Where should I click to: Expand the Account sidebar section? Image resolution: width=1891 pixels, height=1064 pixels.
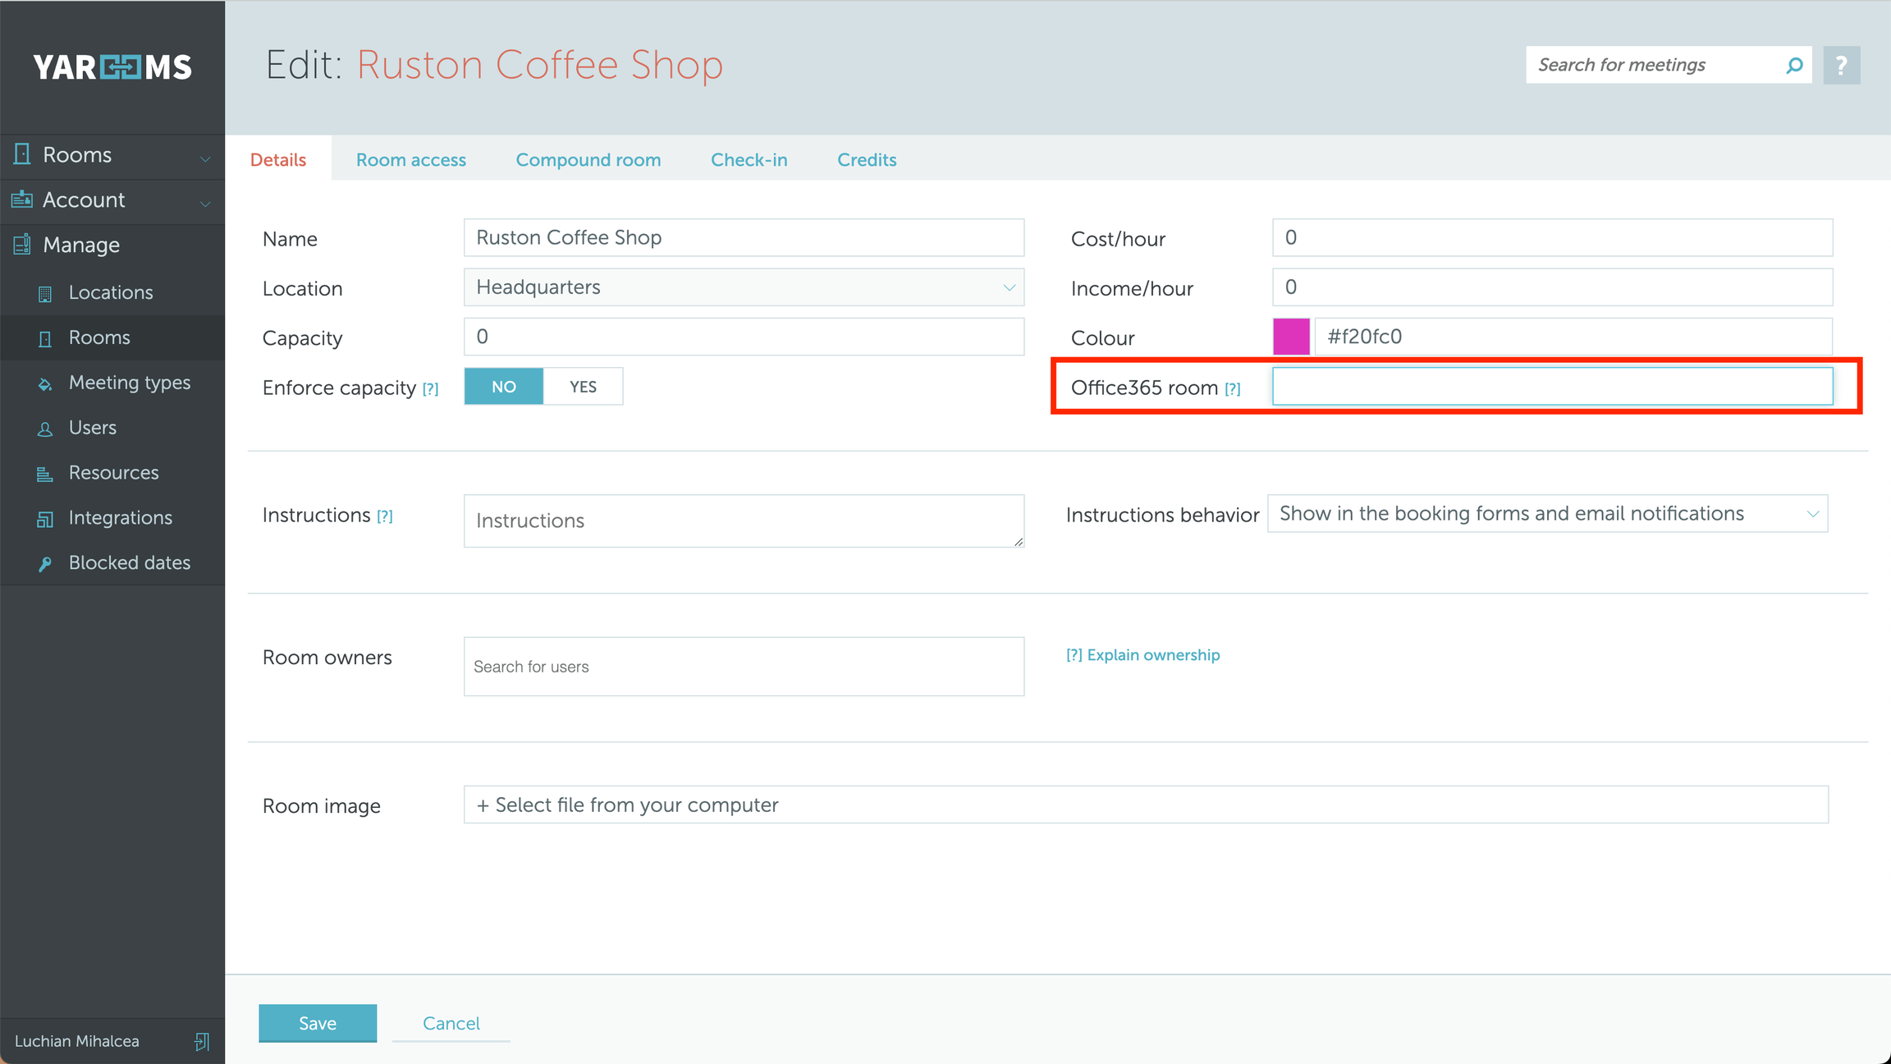click(x=112, y=200)
